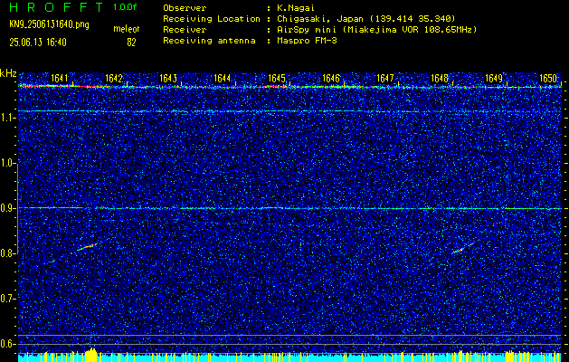Click the Receiver field label
The width and height of the screenshot is (569, 362).
(185, 30)
